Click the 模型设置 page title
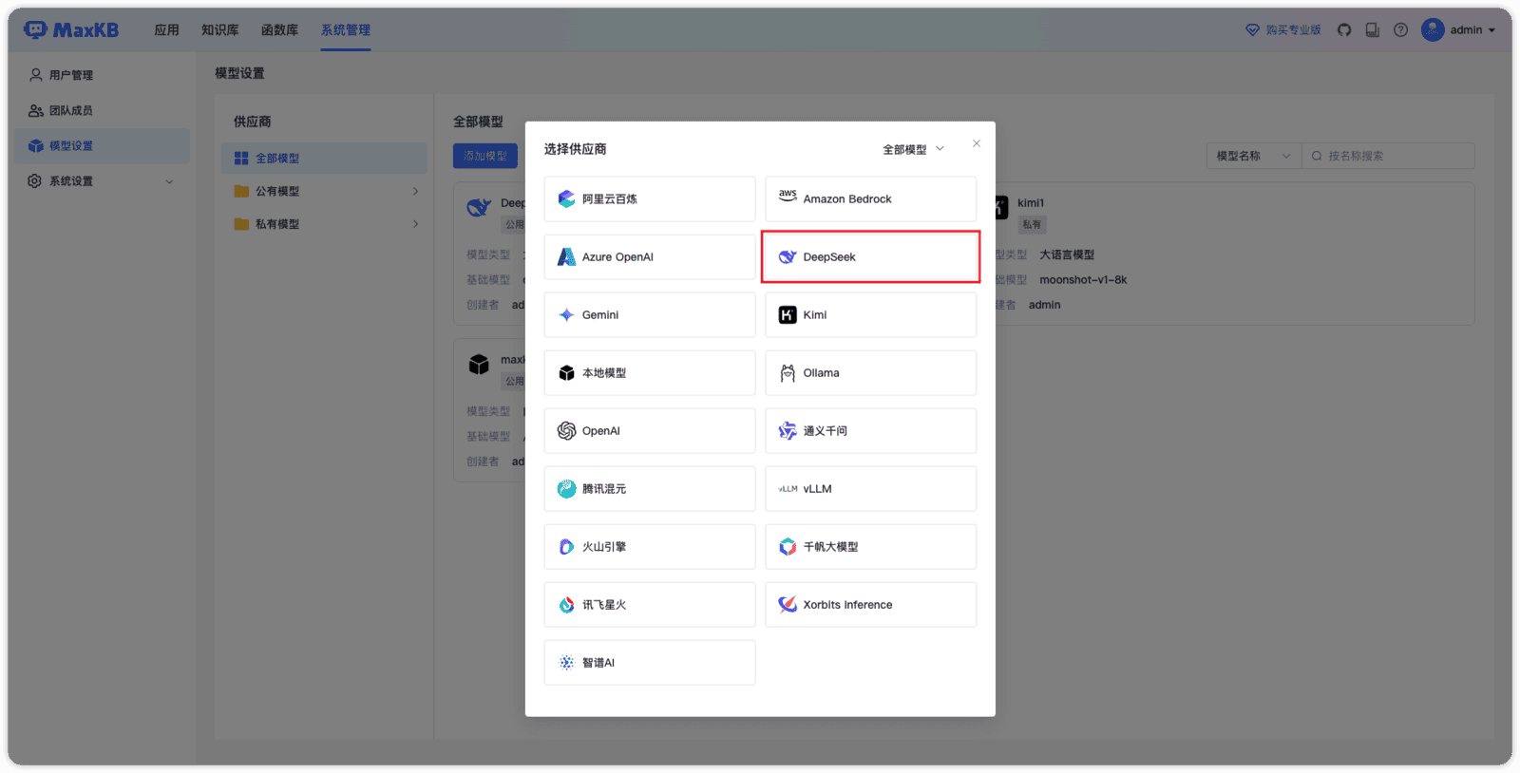1520x773 pixels. [239, 73]
